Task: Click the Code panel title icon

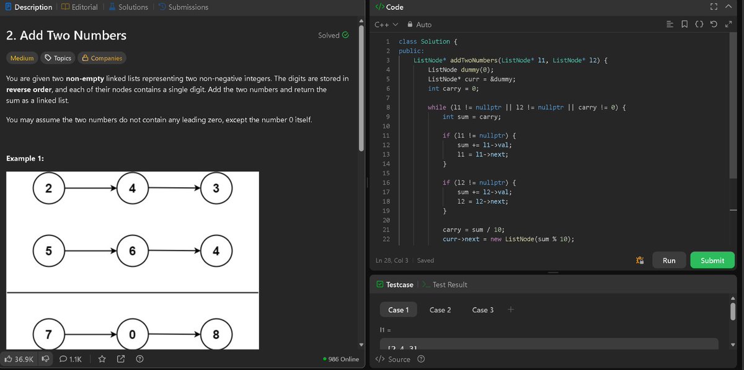Action: (x=379, y=7)
